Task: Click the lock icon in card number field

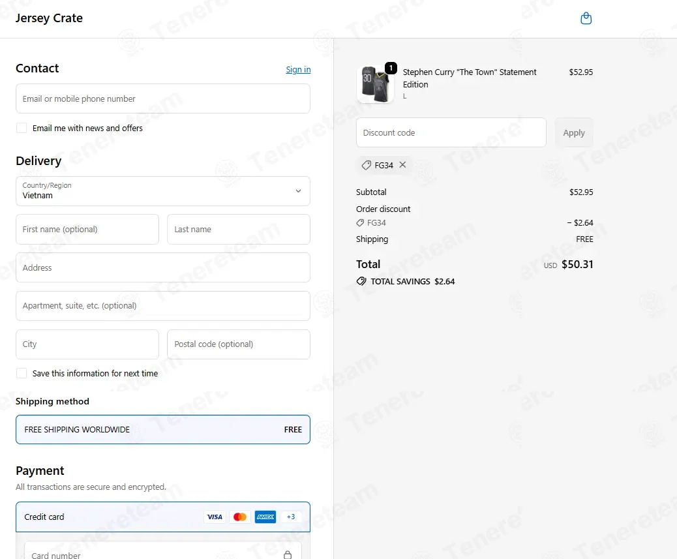Action: tap(288, 554)
